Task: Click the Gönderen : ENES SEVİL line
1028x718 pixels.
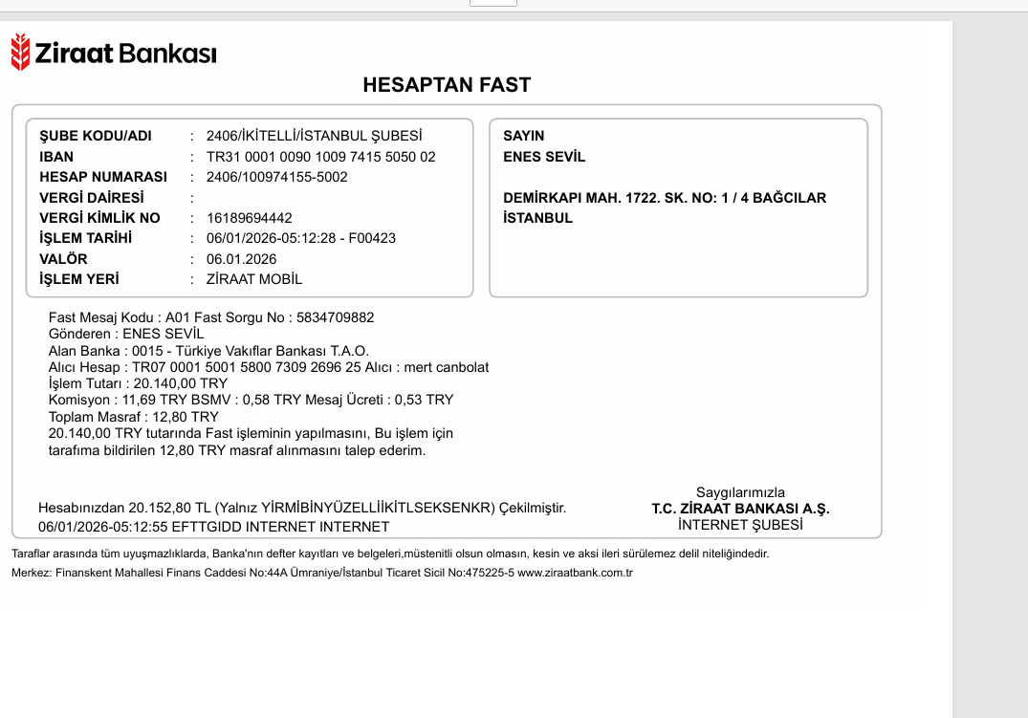Action: (126, 334)
